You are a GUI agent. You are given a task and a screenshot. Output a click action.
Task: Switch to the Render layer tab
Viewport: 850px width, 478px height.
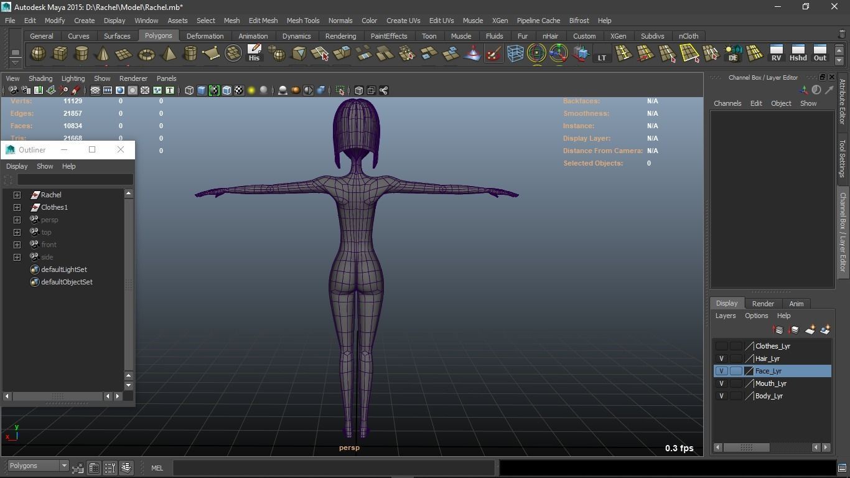pyautogui.click(x=763, y=304)
